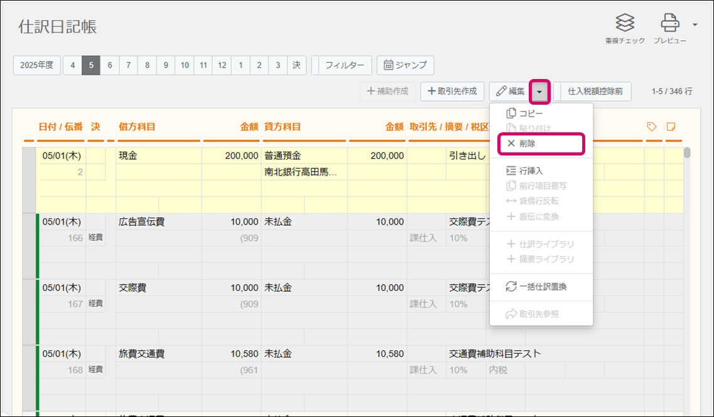Open the dropdown arrow beside プレビュー

695,25
